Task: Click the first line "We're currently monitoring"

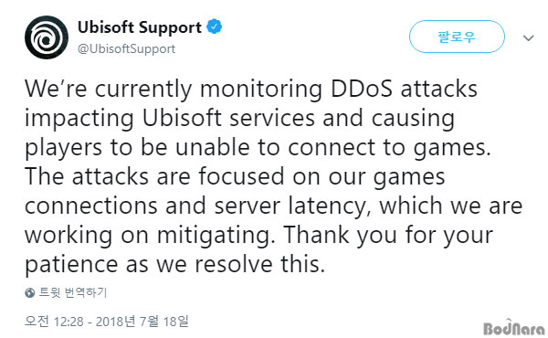Action: coord(173,90)
